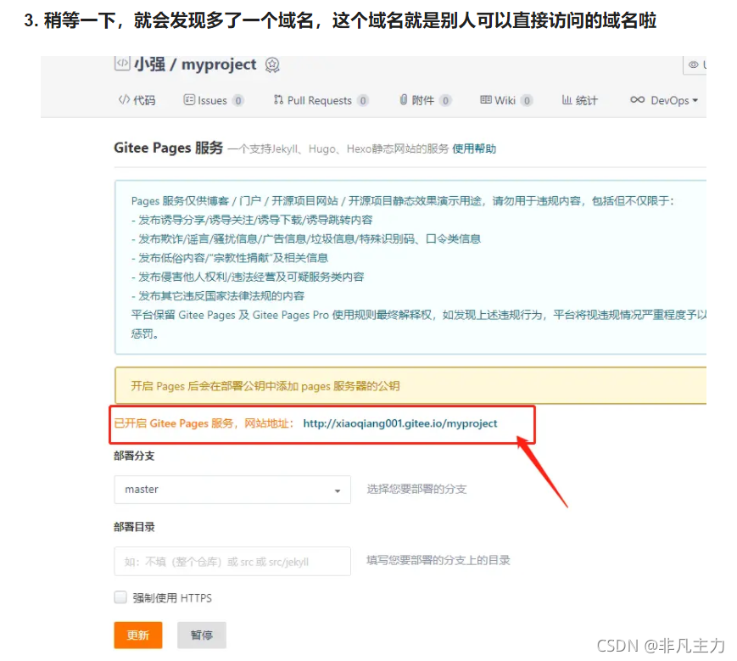Expand the DevOps dropdown menu
The image size is (737, 661).
(664, 100)
